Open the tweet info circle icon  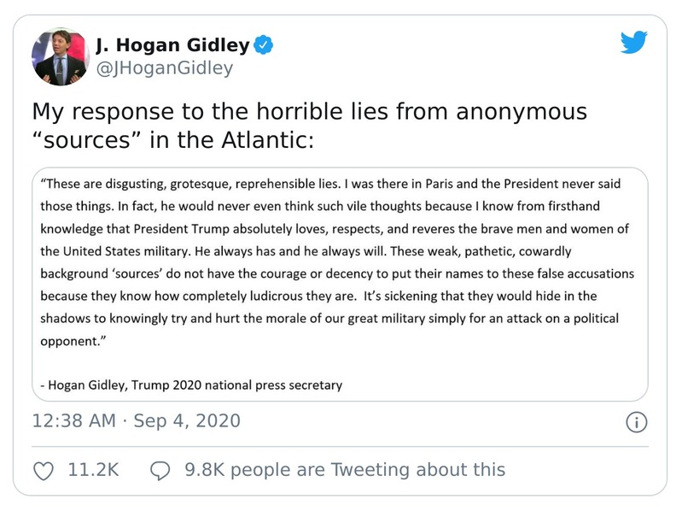coord(637,421)
